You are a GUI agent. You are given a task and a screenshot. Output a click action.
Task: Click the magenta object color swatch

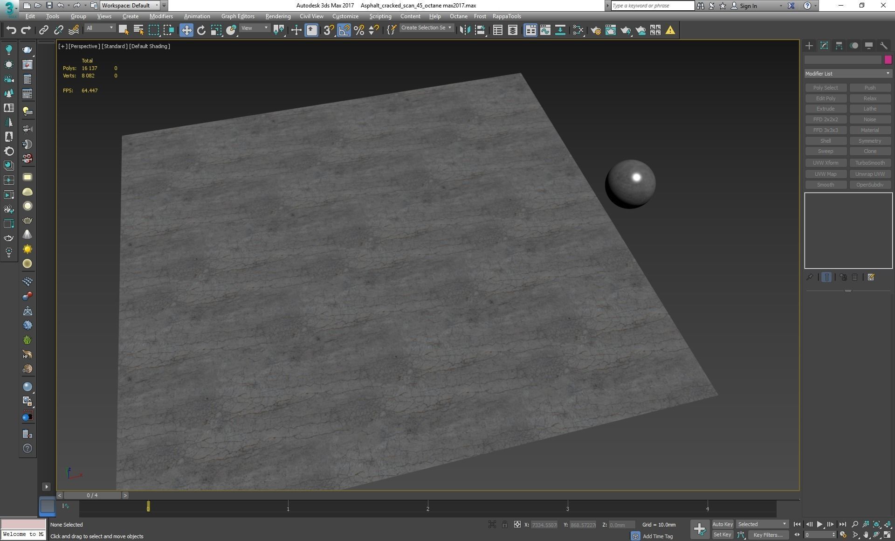point(888,60)
